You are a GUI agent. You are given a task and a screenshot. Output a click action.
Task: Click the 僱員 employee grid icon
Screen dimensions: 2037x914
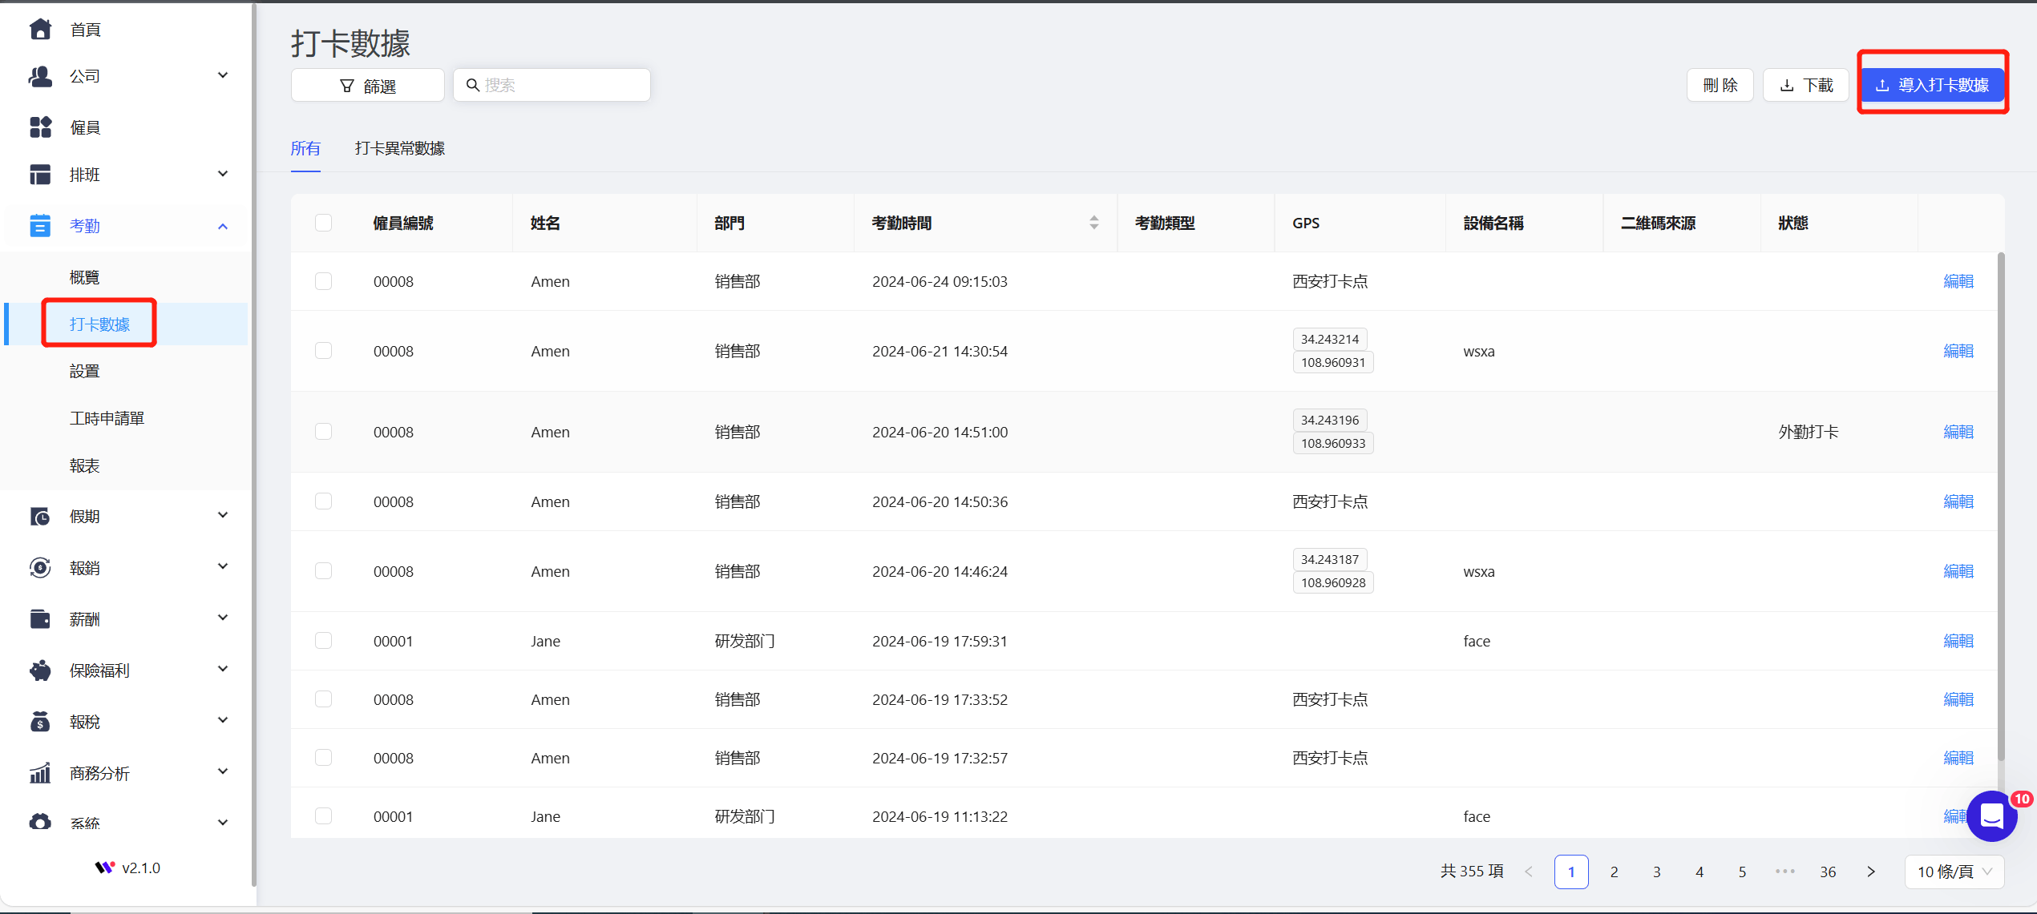[x=40, y=127]
